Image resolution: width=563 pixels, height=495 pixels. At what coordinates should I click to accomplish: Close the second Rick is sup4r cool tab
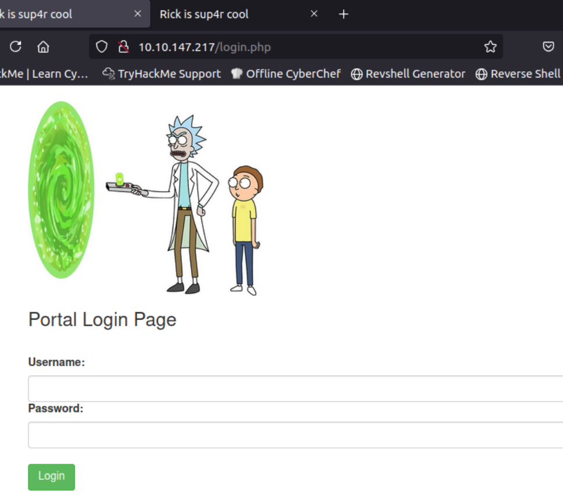pos(314,14)
